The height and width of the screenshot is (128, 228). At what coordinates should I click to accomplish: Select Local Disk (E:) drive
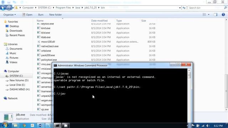[17, 85]
